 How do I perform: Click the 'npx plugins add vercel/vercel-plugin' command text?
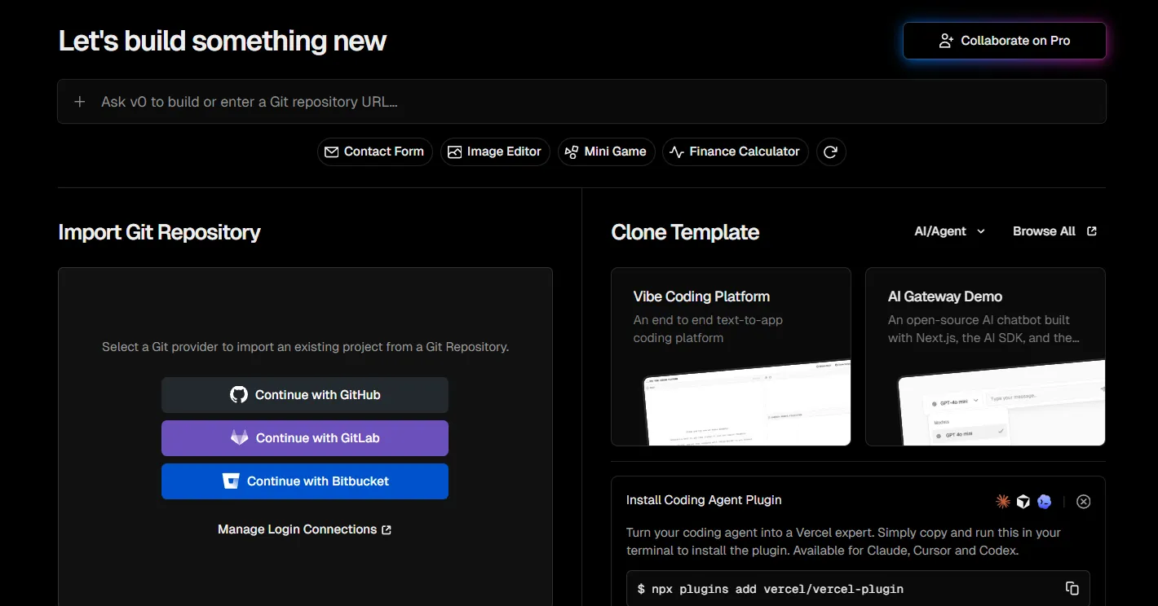click(x=777, y=589)
